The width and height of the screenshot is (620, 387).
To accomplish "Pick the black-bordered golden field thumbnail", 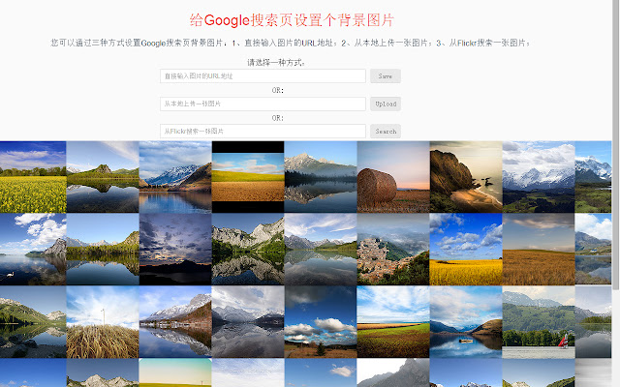I will (x=248, y=177).
